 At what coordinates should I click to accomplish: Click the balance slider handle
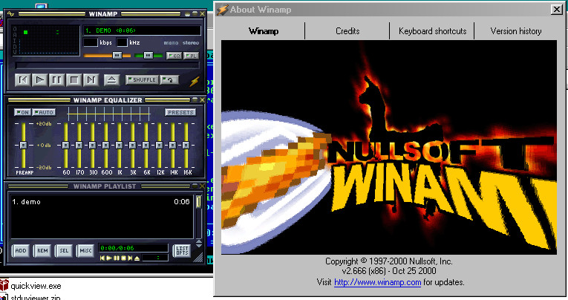click(148, 56)
